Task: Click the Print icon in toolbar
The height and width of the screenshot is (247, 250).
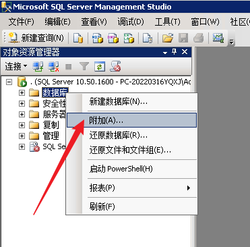Action: [x=199, y=38]
